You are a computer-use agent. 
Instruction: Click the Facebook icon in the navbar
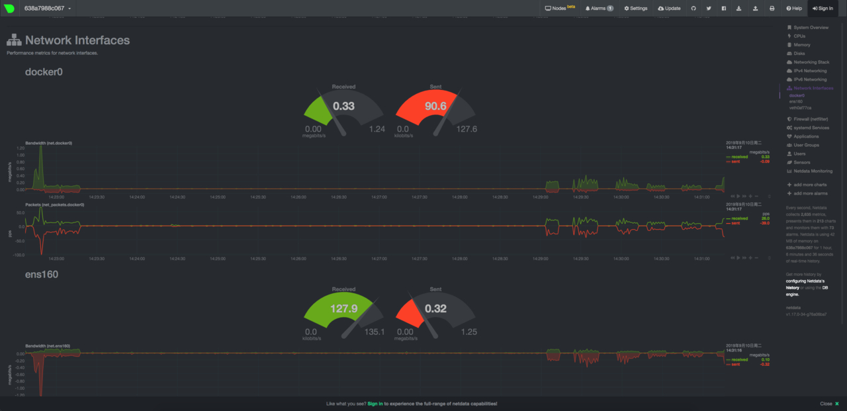pyautogui.click(x=724, y=9)
